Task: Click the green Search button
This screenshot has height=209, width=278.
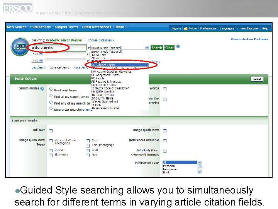Action: (156, 48)
